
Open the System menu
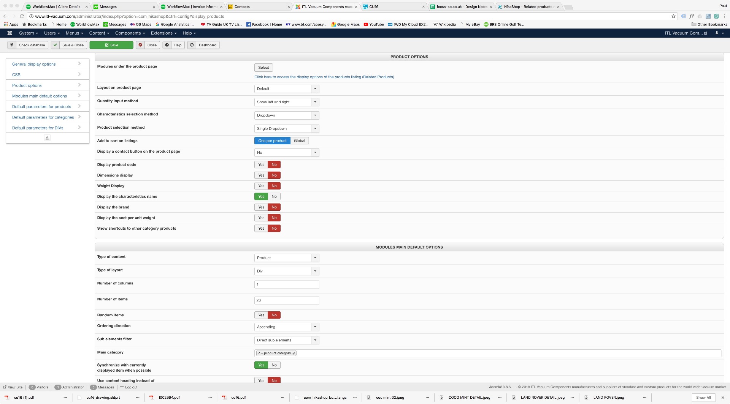click(29, 33)
